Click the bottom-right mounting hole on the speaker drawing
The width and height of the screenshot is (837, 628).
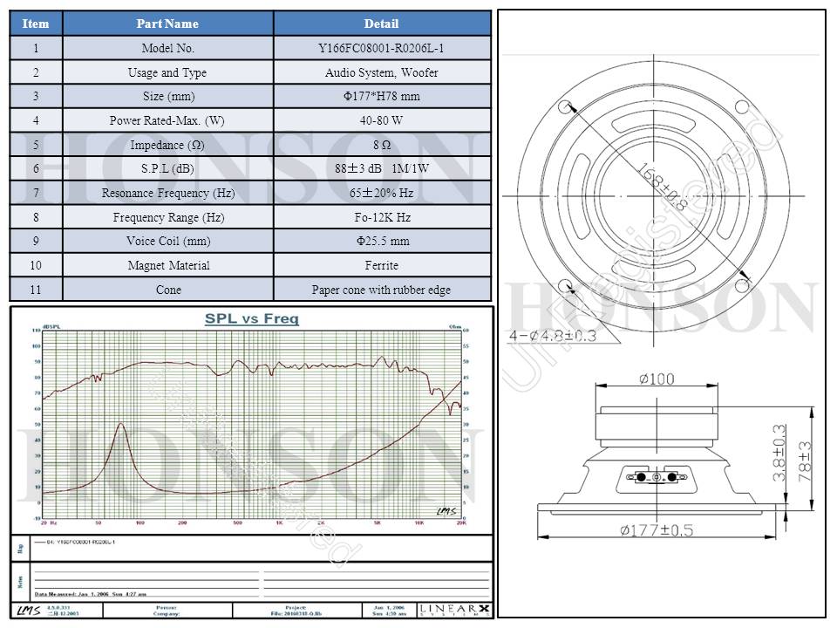[x=743, y=284]
